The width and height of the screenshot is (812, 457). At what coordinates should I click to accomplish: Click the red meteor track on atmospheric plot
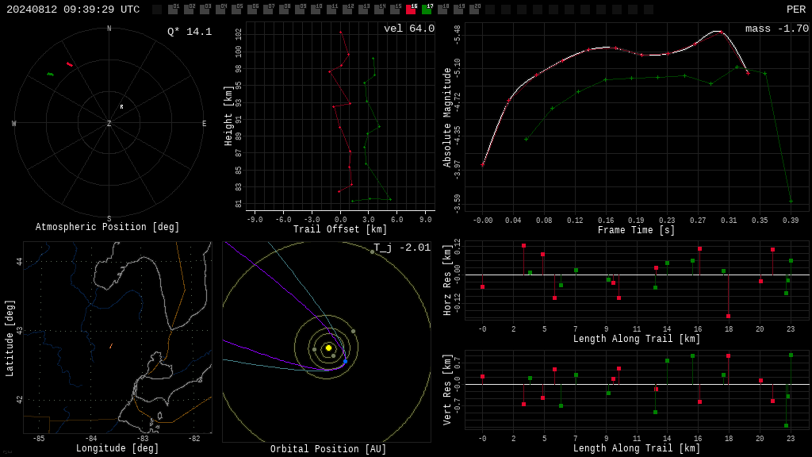[70, 64]
